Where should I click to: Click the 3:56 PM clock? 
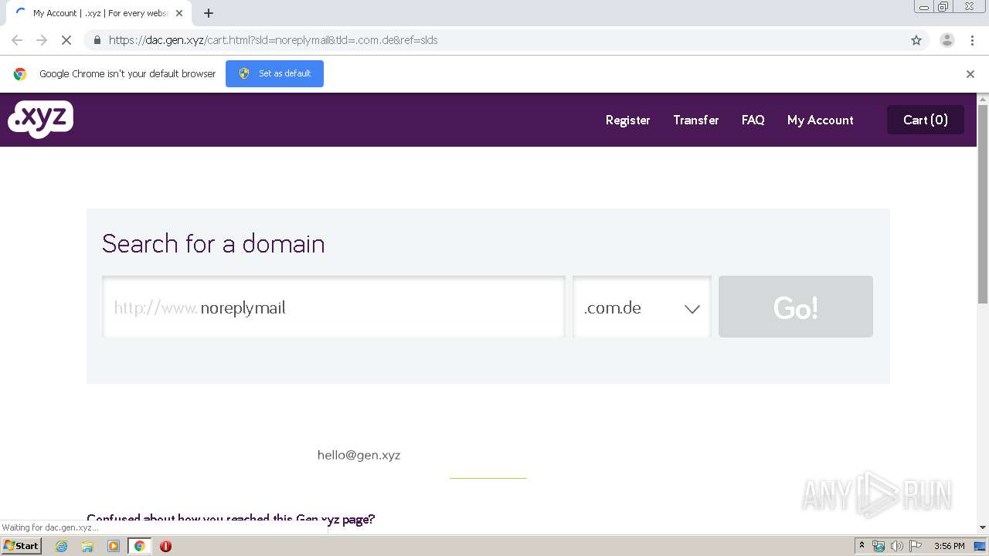coord(949,546)
